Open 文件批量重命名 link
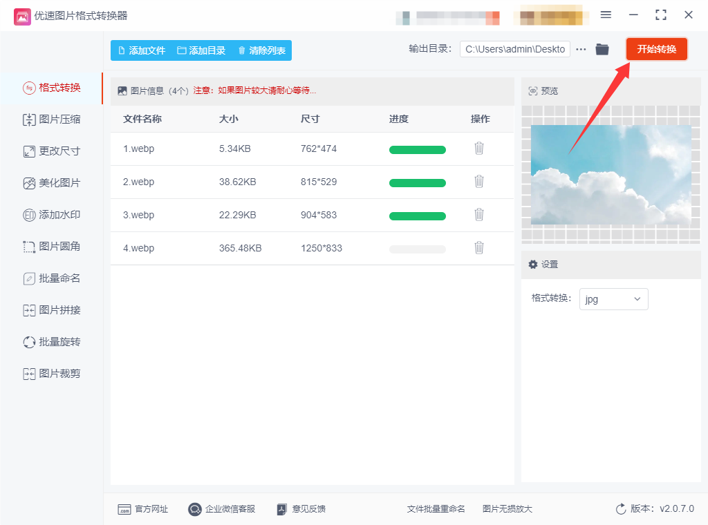 [436, 508]
